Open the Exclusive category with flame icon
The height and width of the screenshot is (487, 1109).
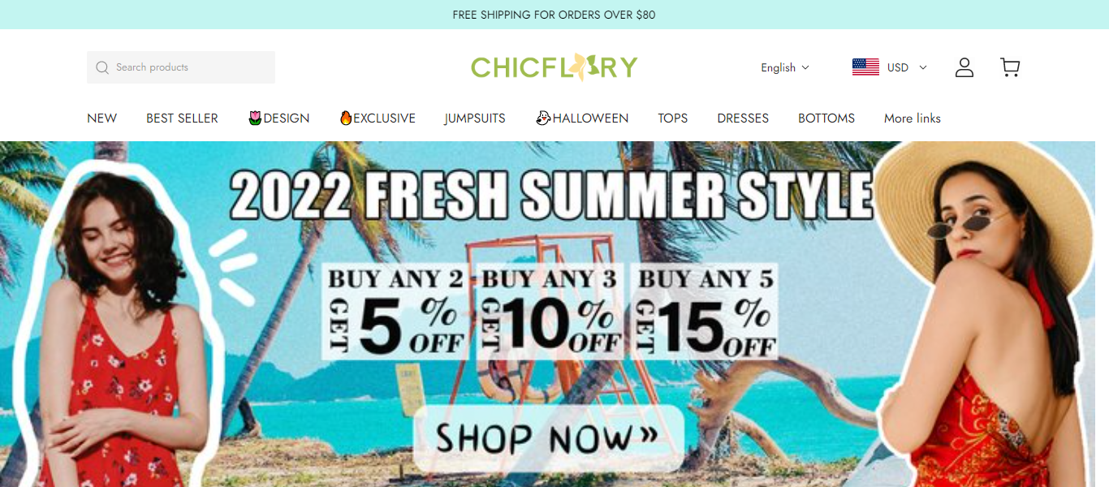pyautogui.click(x=378, y=119)
